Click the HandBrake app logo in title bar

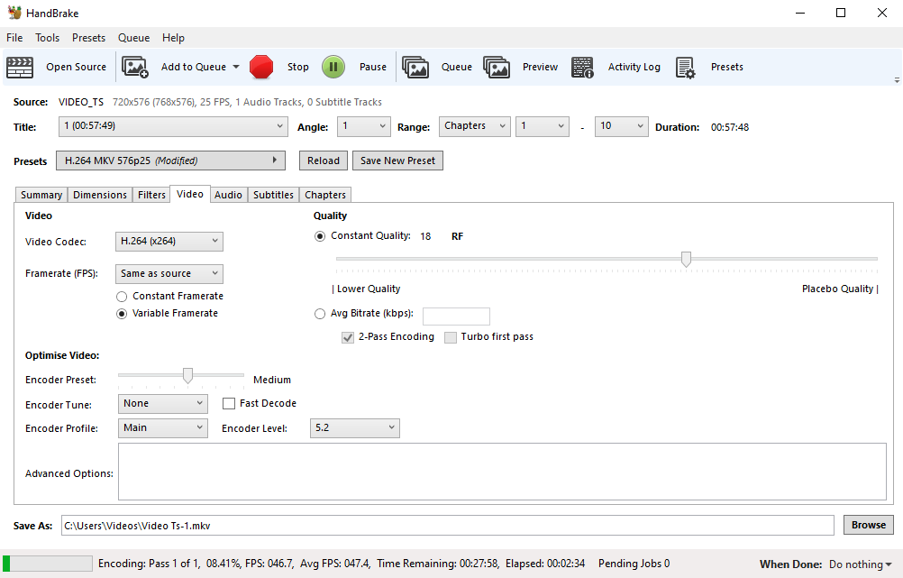pos(14,13)
